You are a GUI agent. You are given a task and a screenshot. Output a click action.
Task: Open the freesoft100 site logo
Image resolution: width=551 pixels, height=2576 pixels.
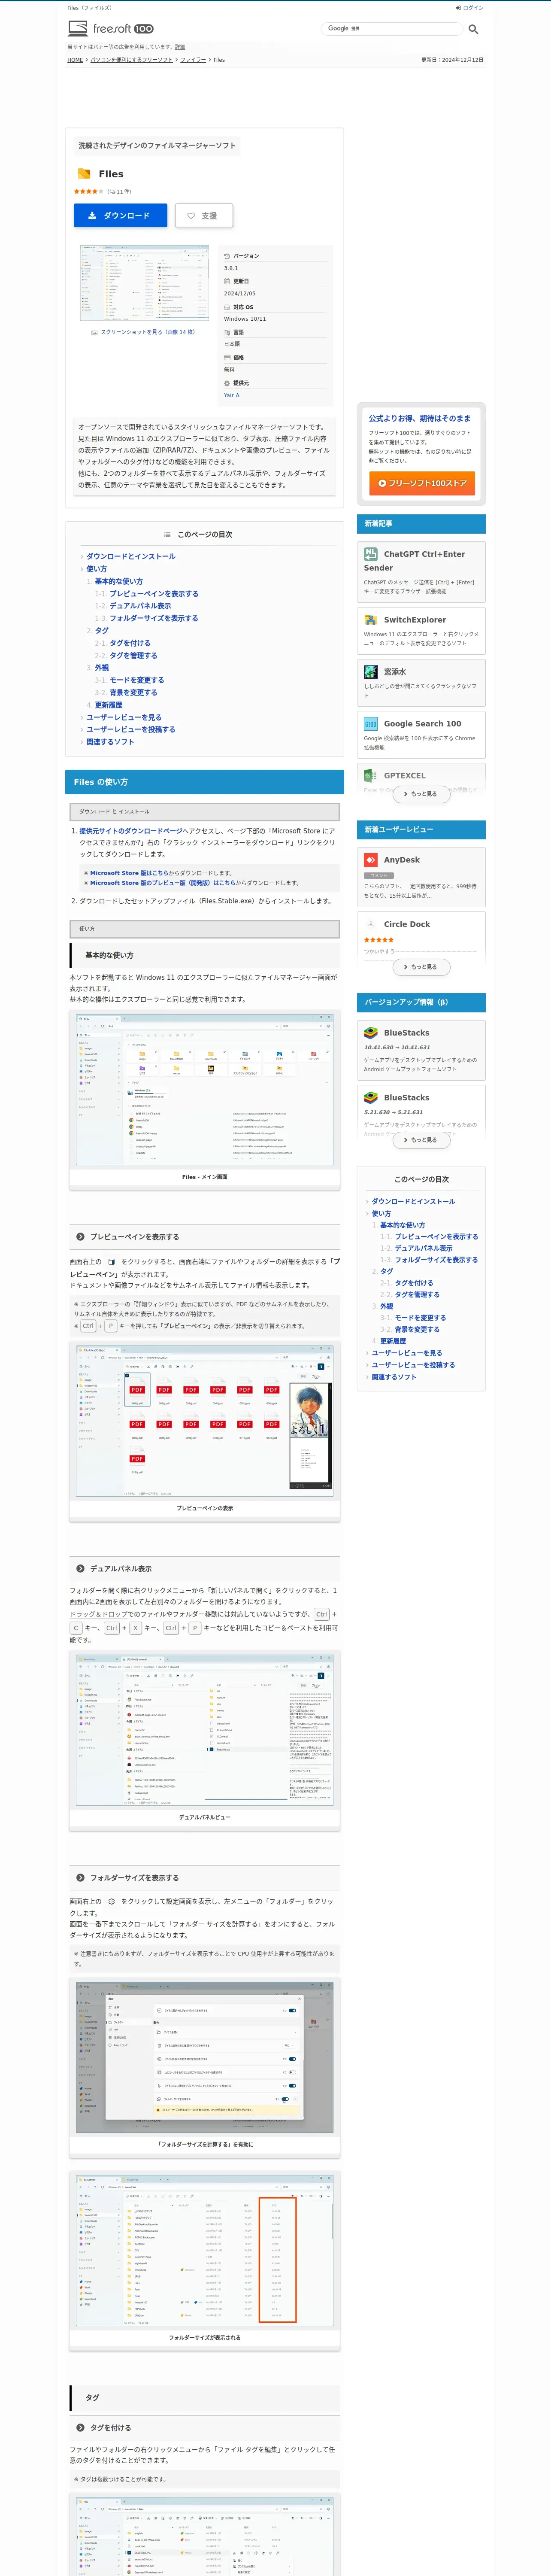[111, 29]
